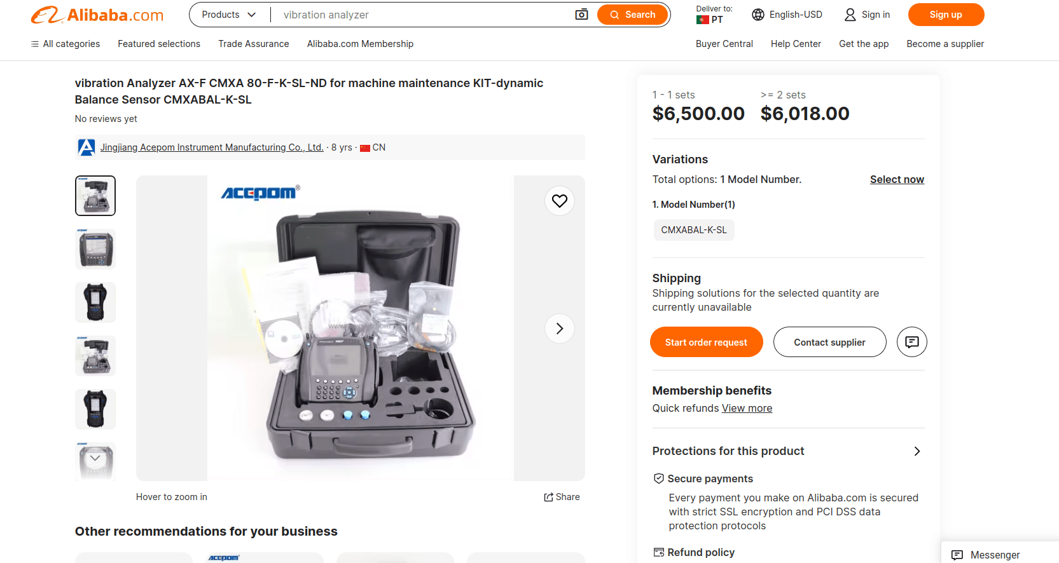Screen dimensions: 1059x563
Task: Open the Jingjiang Acepom supplier link
Action: 211,147
